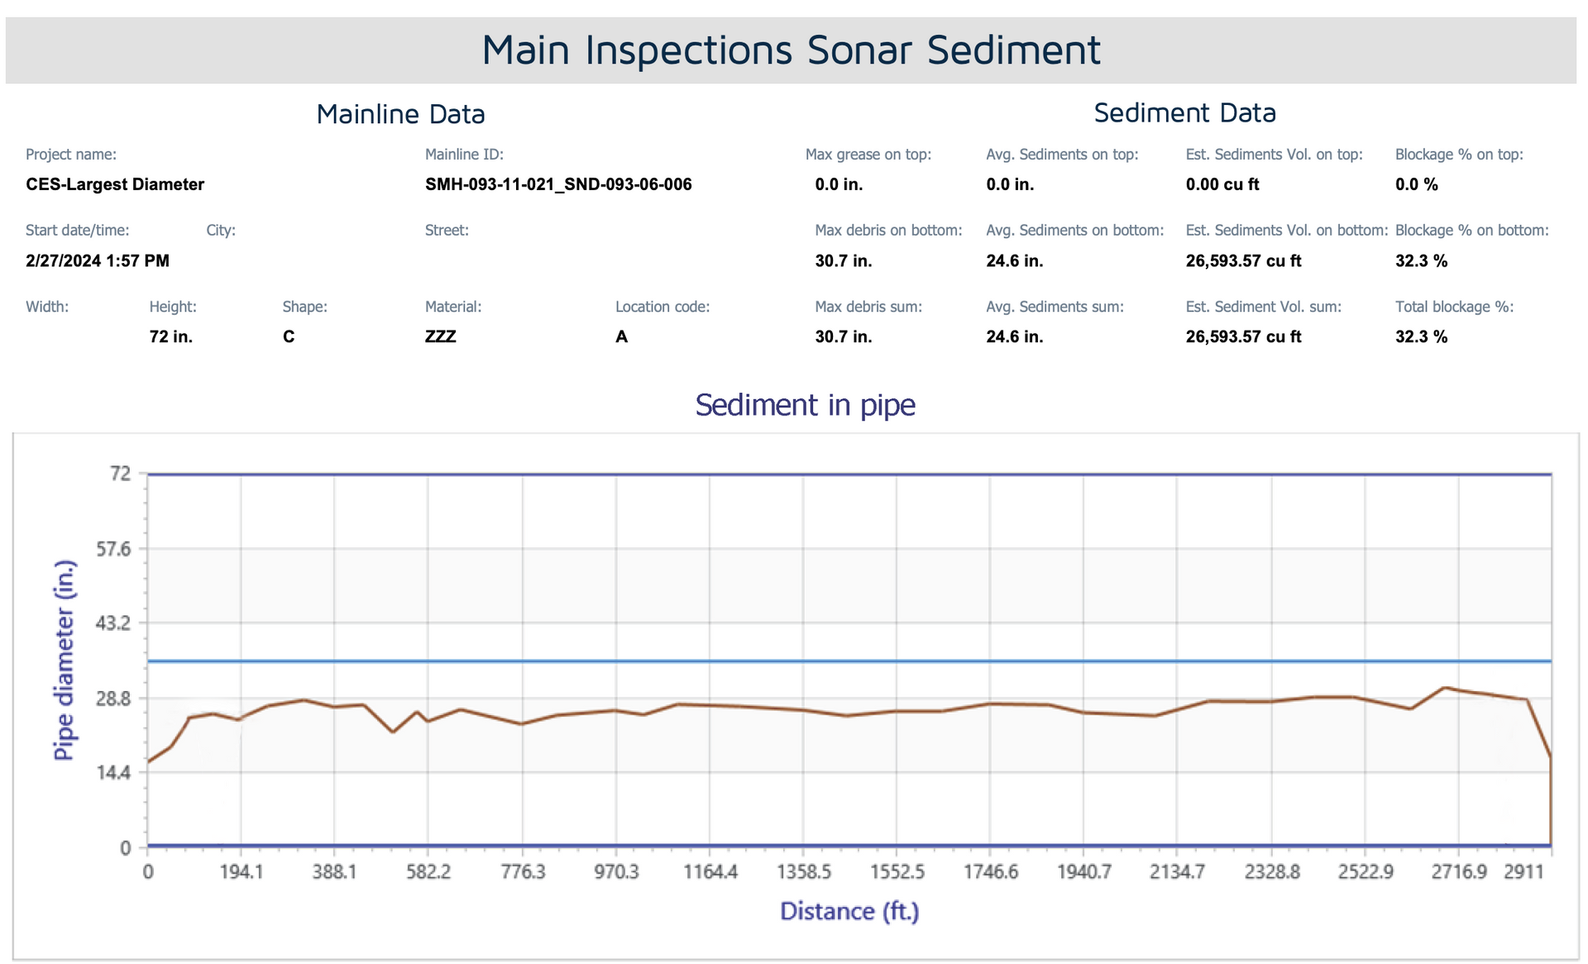The image size is (1588, 964).
Task: Select the Mainline Data heading
Action: pos(400,114)
